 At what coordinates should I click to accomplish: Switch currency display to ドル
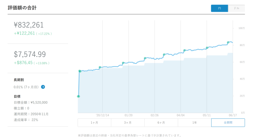click(x=237, y=8)
